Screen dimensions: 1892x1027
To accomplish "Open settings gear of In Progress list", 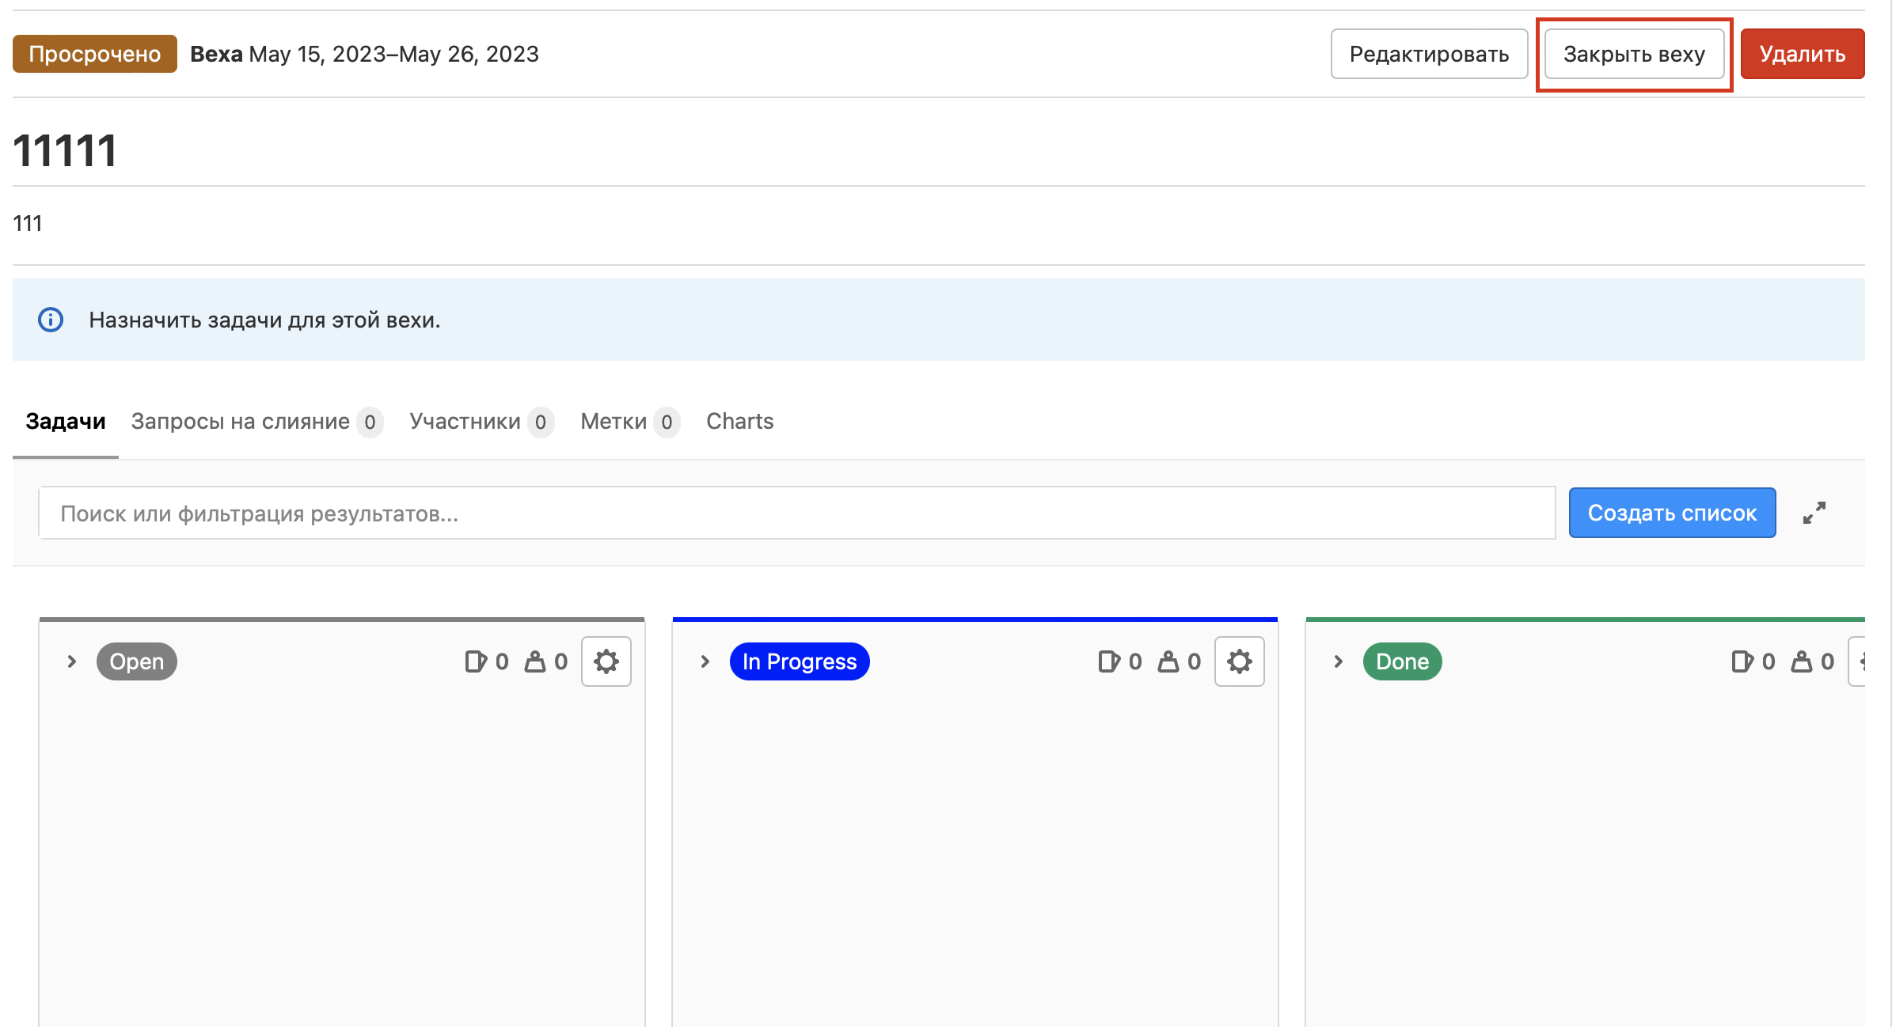I will coord(1239,661).
